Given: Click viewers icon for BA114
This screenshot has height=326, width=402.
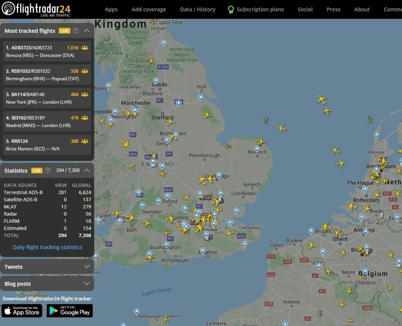Looking at the screenshot, I should pos(85,94).
